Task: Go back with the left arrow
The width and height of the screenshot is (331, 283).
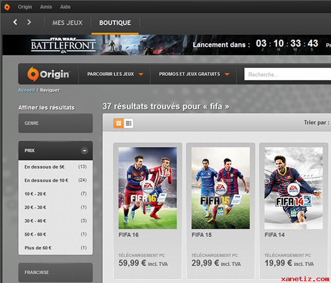Action: 15,22
